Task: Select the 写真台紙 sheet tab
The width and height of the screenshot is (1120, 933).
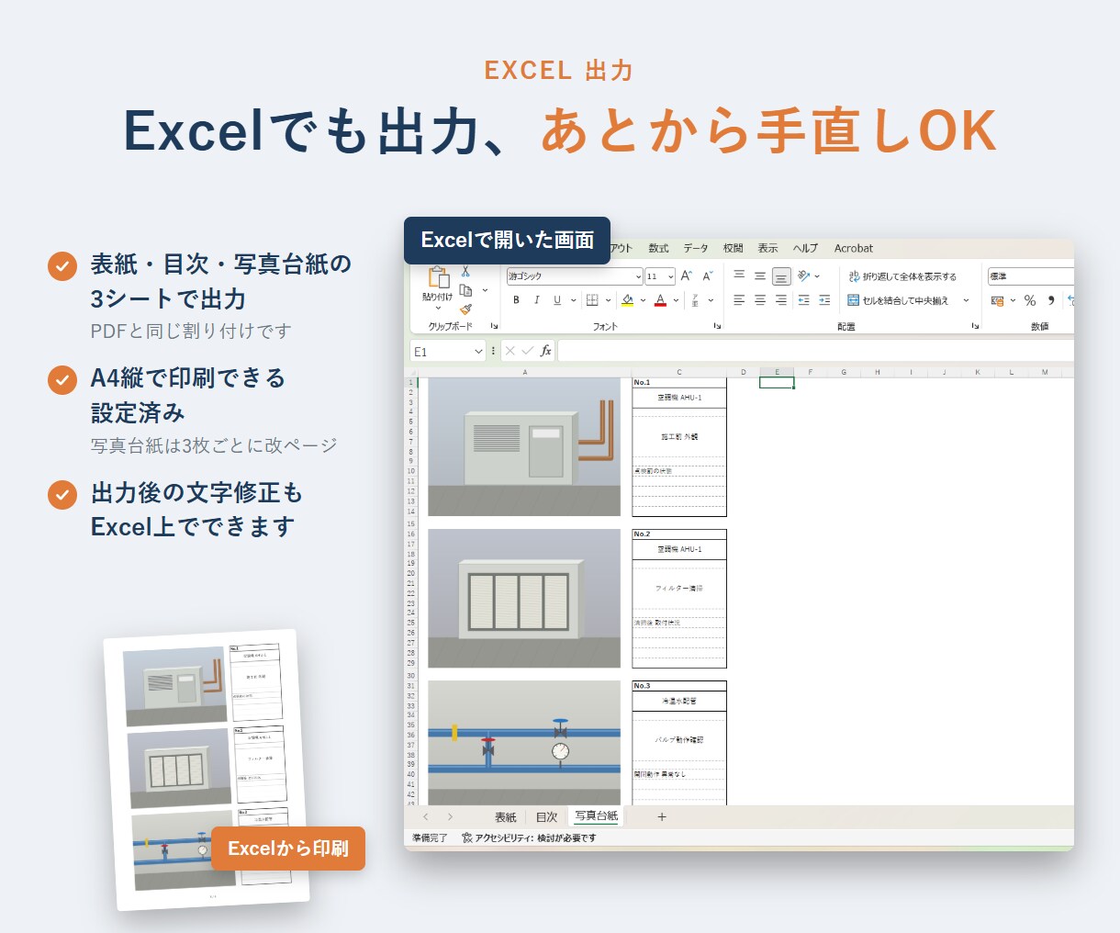Action: click(x=597, y=816)
